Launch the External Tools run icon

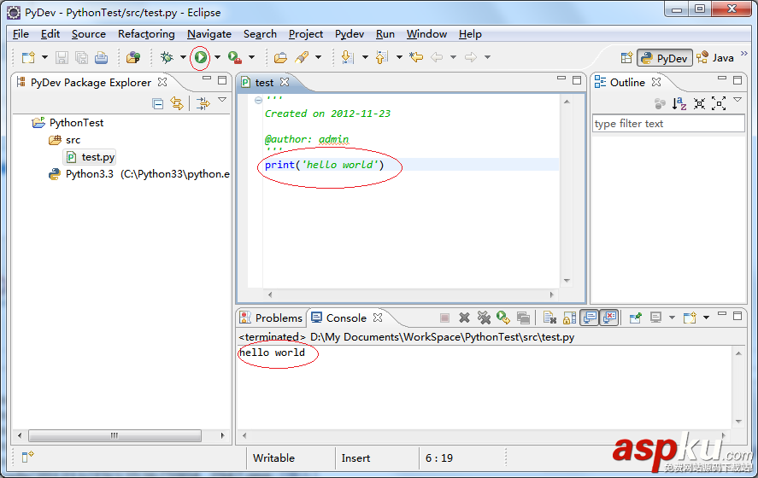tap(235, 57)
